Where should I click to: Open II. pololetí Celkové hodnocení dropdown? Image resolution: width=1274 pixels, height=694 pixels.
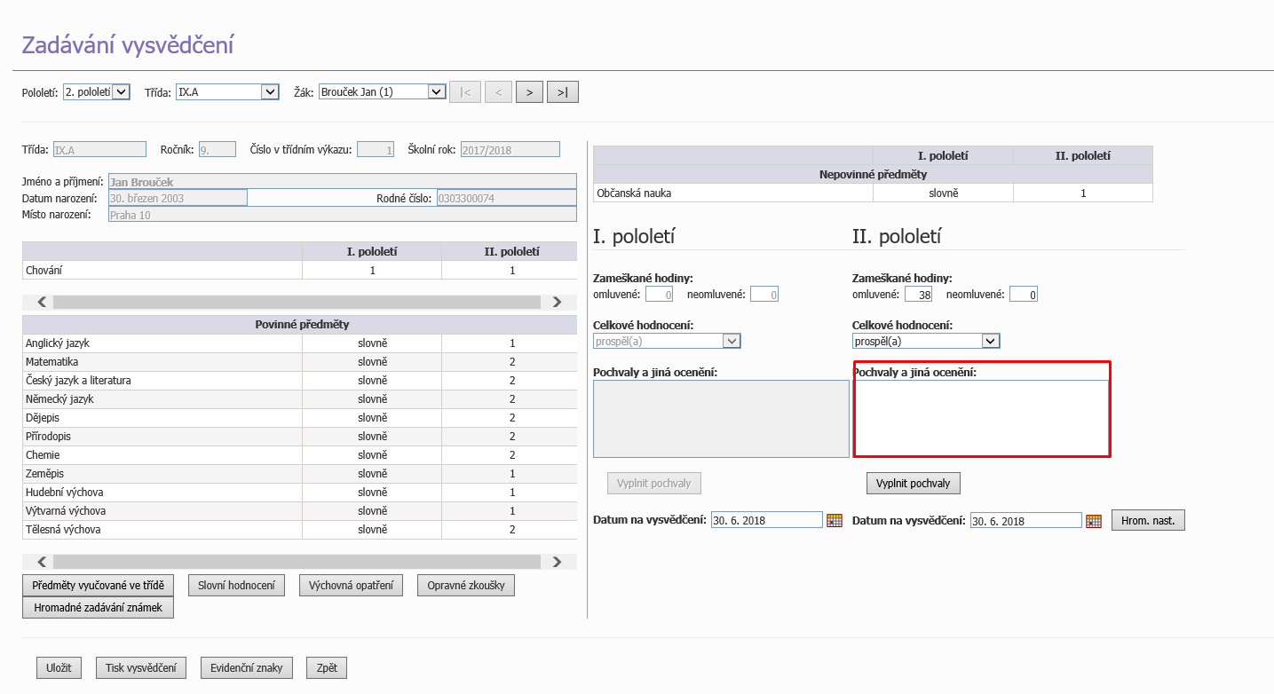point(926,341)
